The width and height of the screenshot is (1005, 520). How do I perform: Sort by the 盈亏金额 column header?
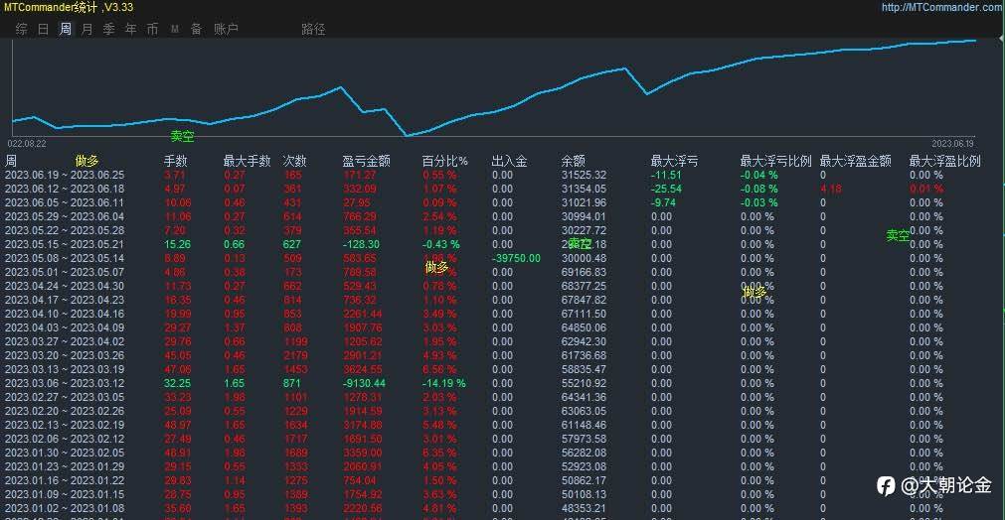point(366,161)
